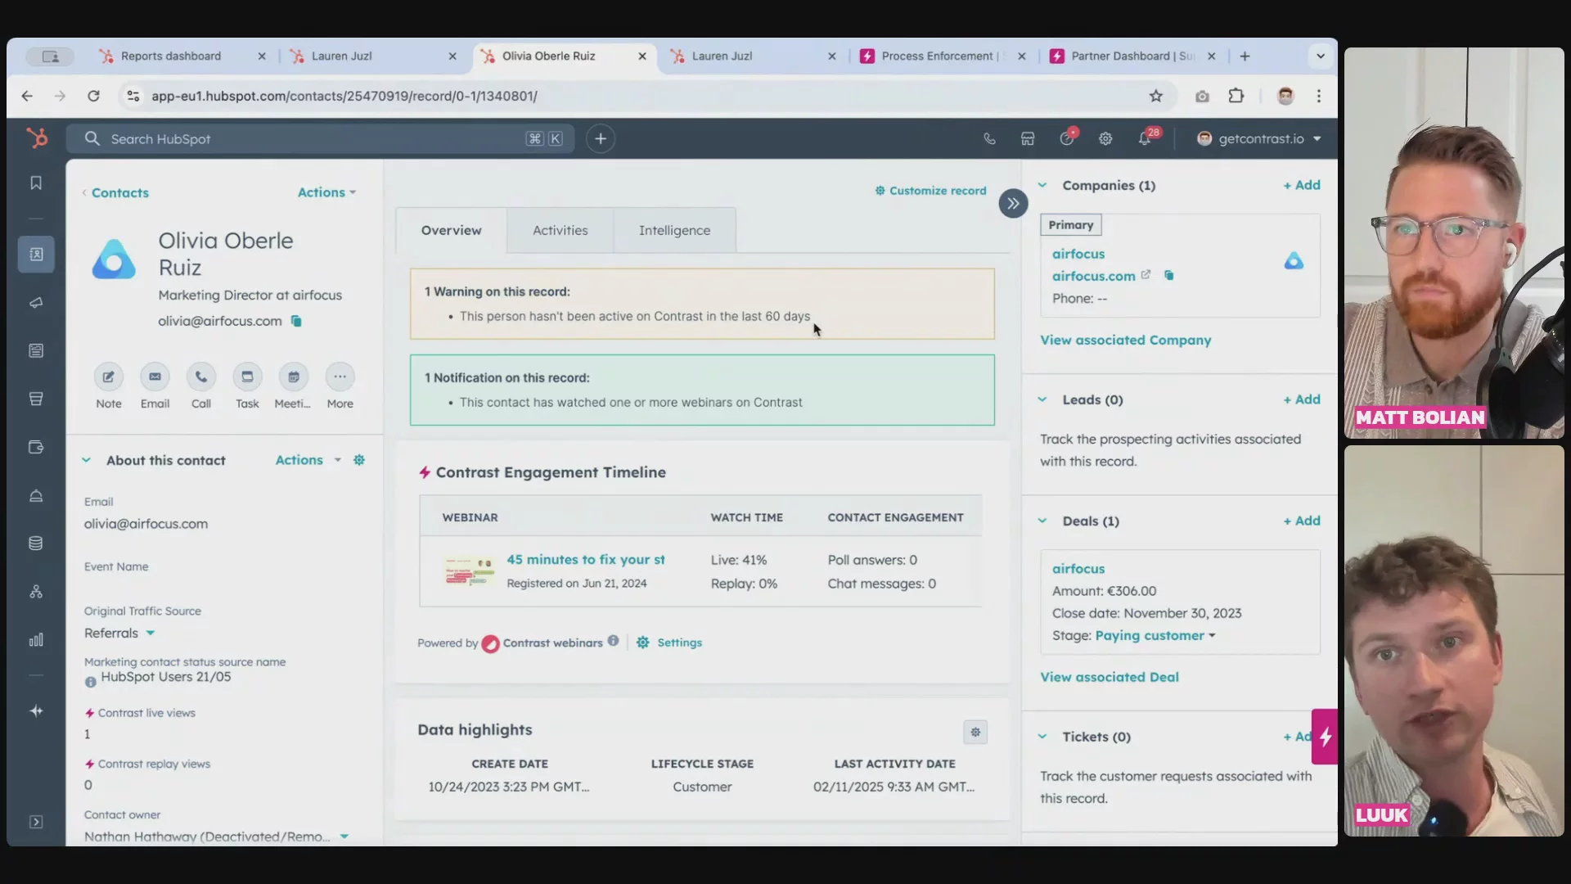
Task: Open Chrome extensions puzzle icon
Action: click(x=1236, y=96)
